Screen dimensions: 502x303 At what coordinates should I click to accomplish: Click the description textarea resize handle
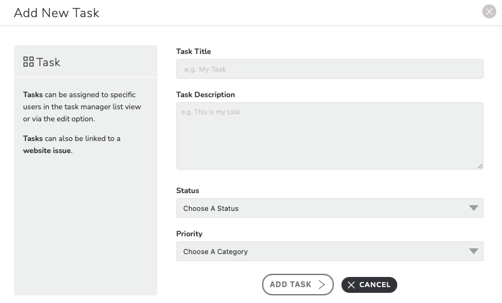pos(480,166)
